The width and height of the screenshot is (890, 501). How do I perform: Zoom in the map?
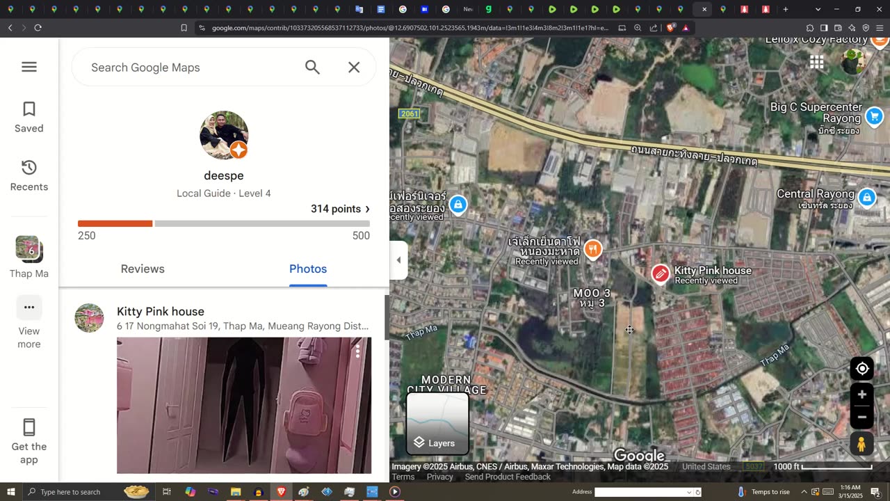[862, 395]
